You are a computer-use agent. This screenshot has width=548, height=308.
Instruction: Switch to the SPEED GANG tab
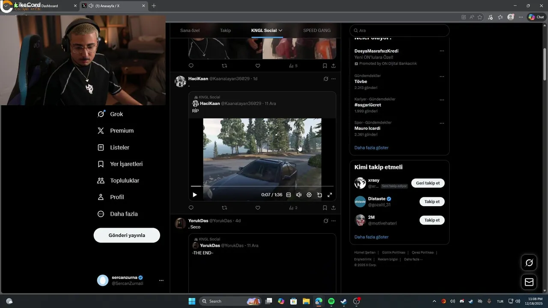[x=317, y=30]
